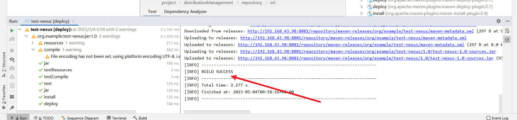Toggle scroll to end of console
Screen dimensions: 517x120
click(507, 39)
